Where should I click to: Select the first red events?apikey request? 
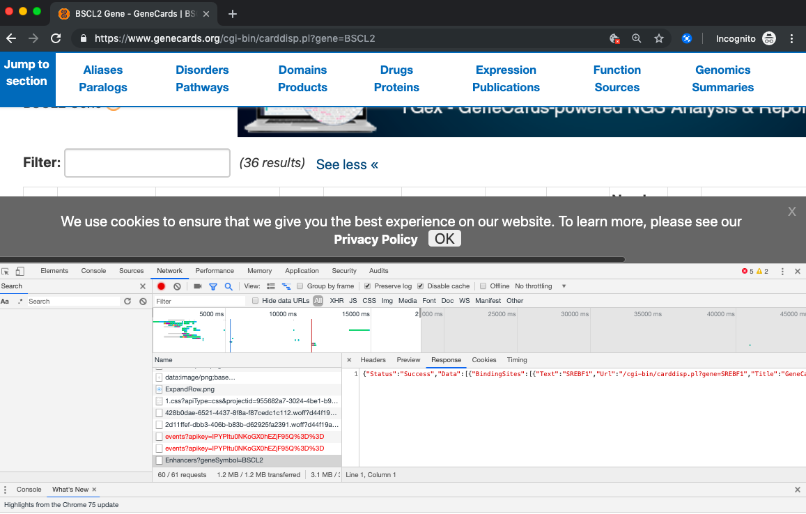pos(247,437)
